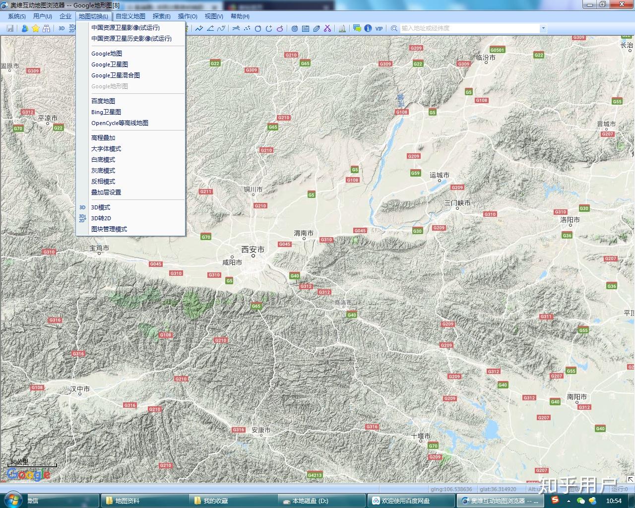Toggle the 3D toolbar button
This screenshot has width=635, height=508.
coord(62,28)
